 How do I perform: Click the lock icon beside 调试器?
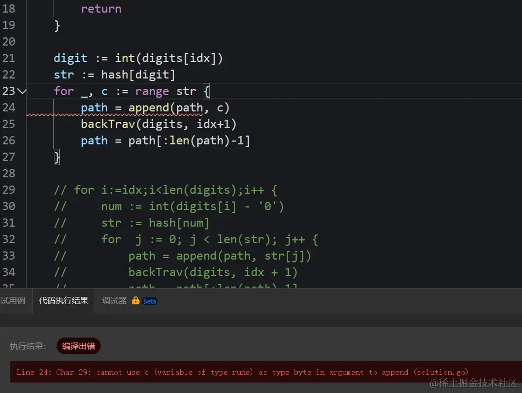(x=136, y=301)
